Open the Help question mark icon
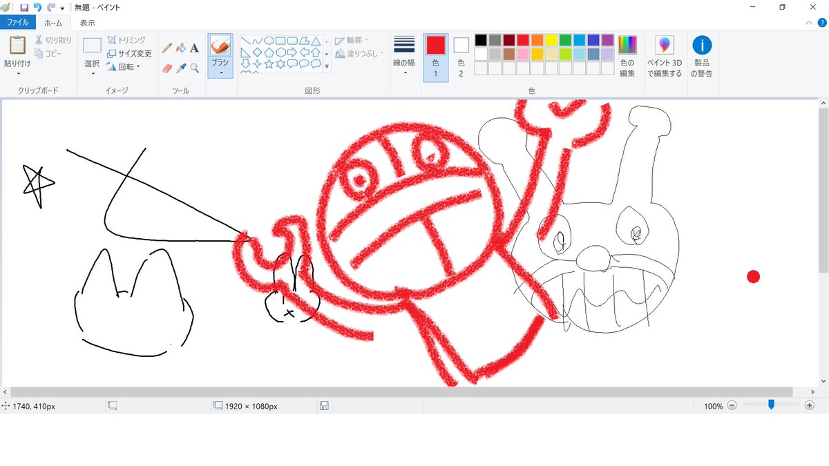Screen dimensions: 829x466 point(821,23)
